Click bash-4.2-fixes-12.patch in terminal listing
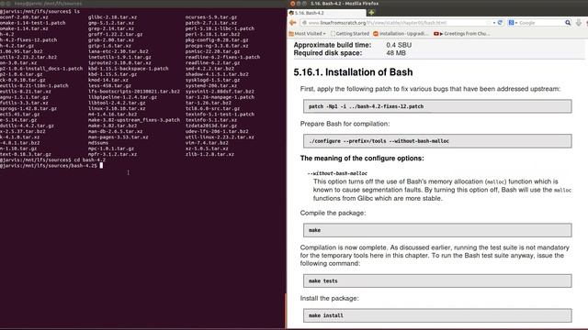The width and height of the screenshot is (588, 330). [28, 40]
